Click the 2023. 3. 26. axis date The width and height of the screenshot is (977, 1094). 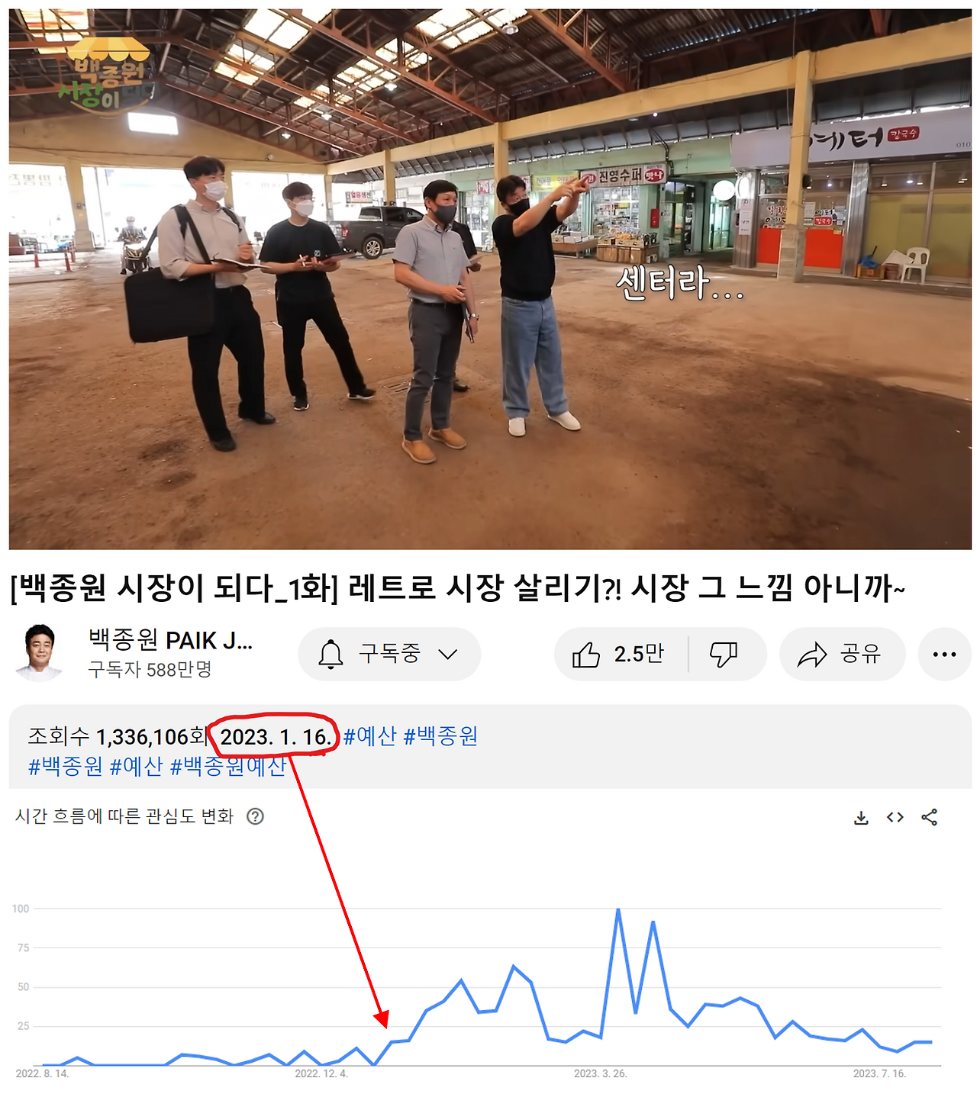point(601,1074)
